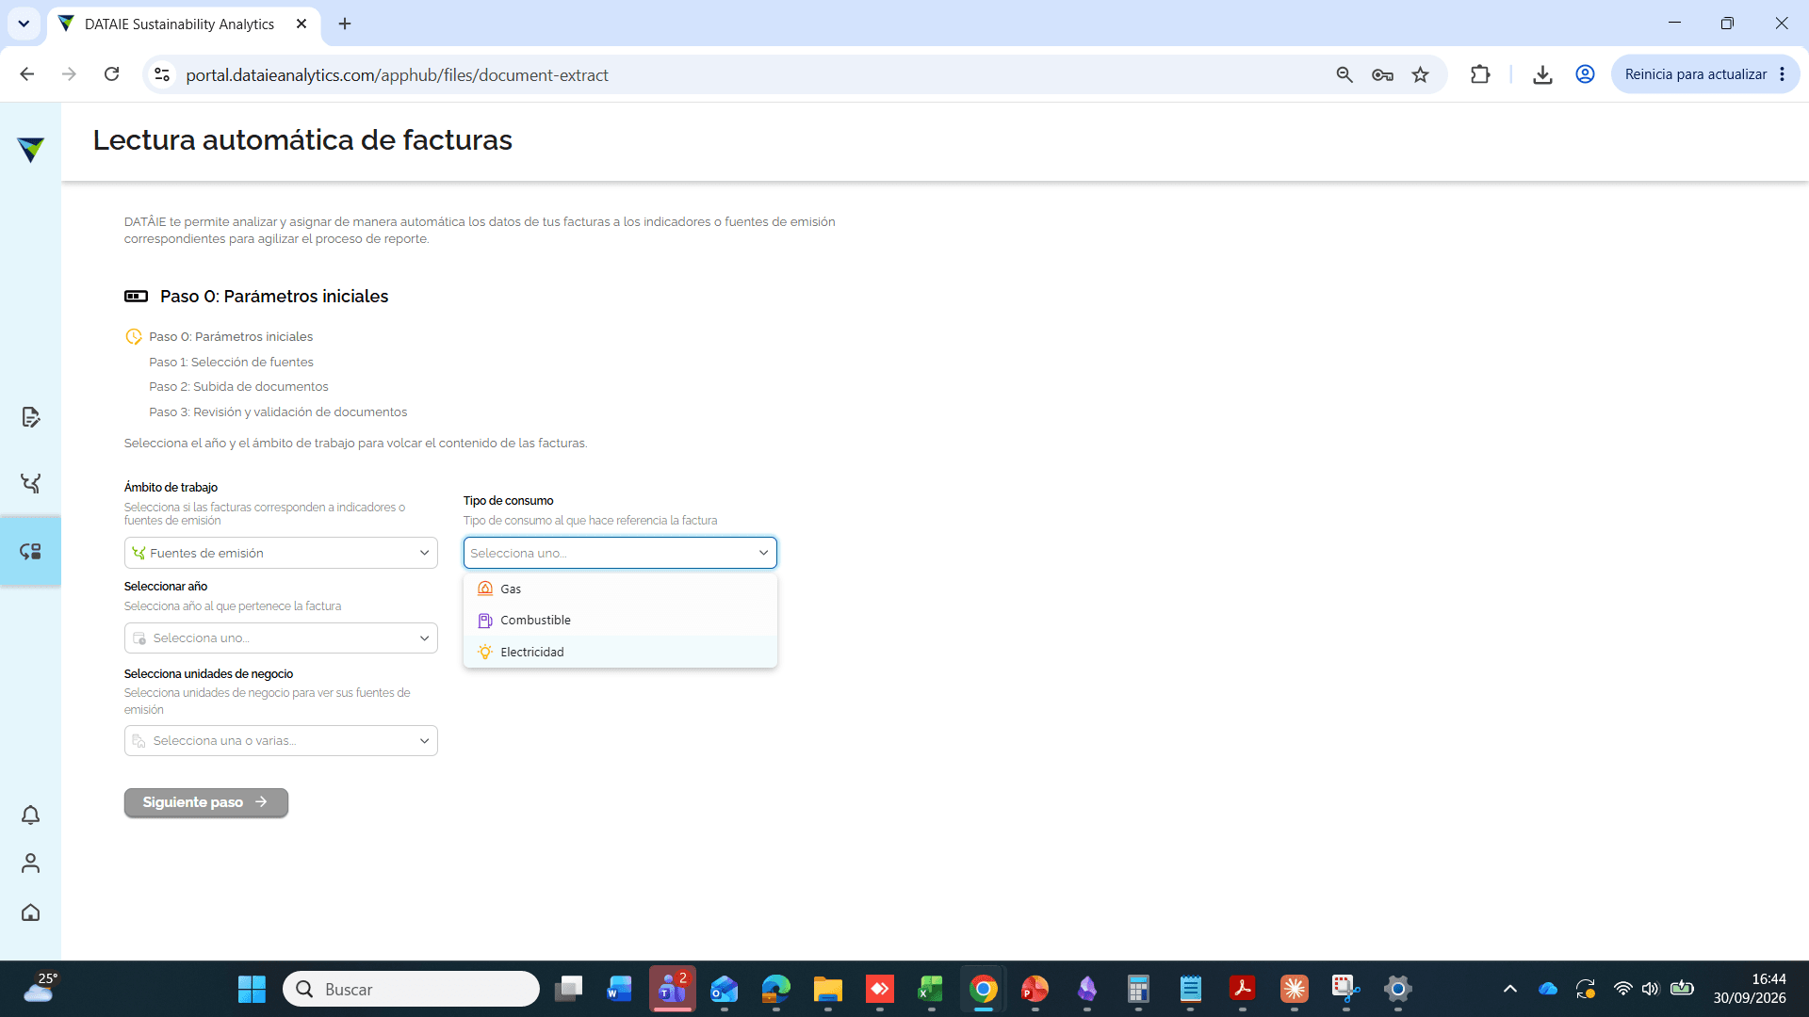Screen dimensions: 1809x1017
Task: Open the browser tab search chevron
Action: point(24,24)
